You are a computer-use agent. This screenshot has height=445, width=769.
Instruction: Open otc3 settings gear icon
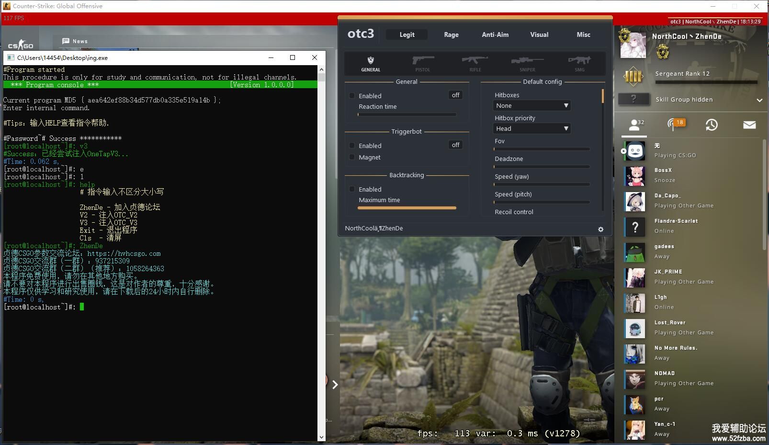pos(600,229)
